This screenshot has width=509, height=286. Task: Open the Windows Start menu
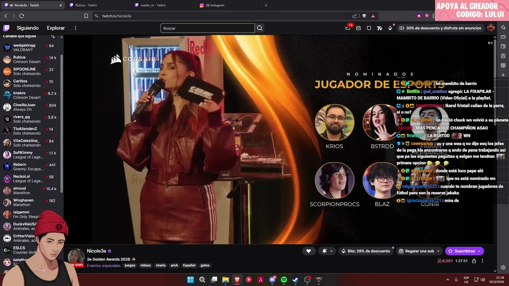tap(190, 280)
